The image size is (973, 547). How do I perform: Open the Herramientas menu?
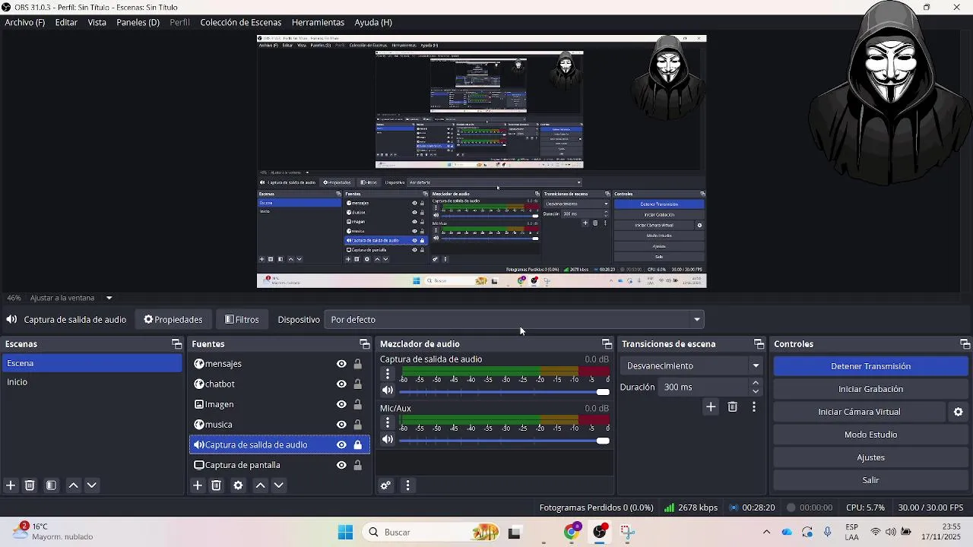point(318,22)
